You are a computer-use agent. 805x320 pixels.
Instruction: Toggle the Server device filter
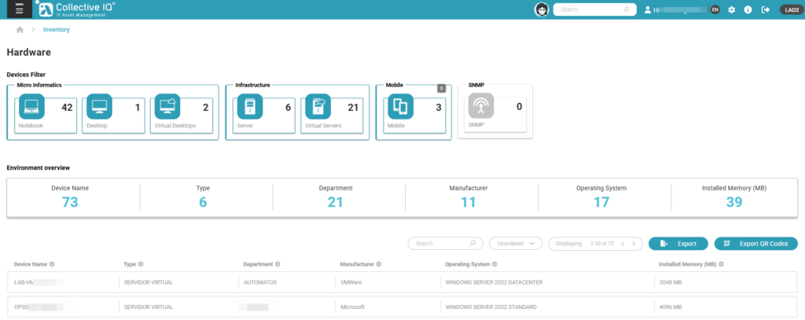click(x=263, y=111)
